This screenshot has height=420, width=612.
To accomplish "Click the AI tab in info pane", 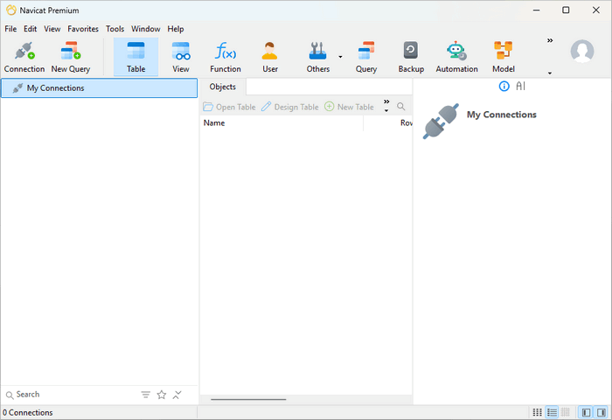I will [520, 86].
